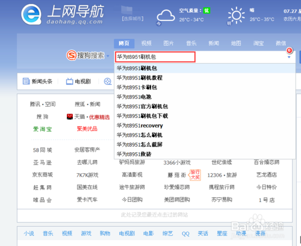The width and height of the screenshot is (301, 246).
Task: Open the 选择城市 city selector
Action: (132, 19)
